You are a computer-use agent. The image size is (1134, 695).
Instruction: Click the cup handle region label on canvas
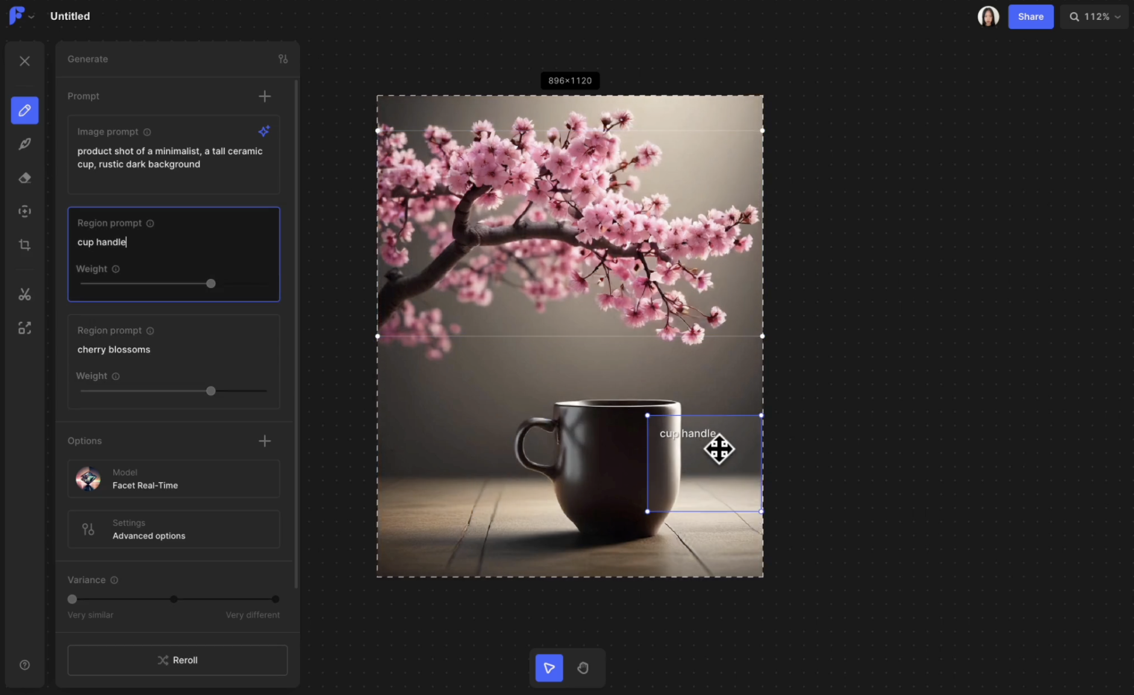coord(688,433)
